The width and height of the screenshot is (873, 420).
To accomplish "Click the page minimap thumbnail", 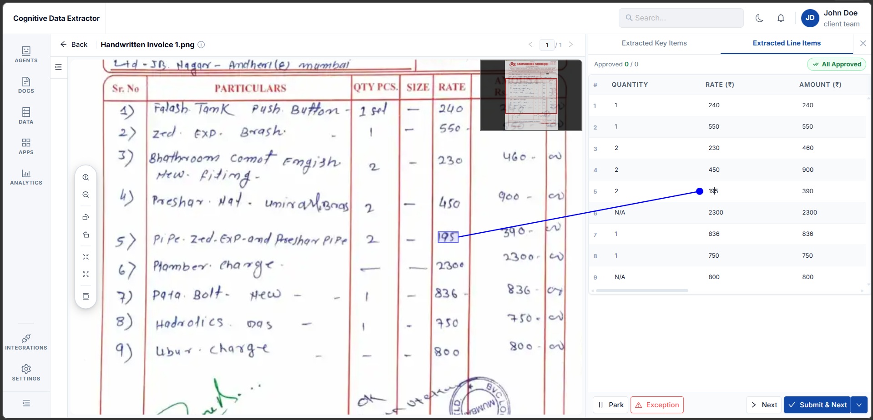I will point(531,95).
